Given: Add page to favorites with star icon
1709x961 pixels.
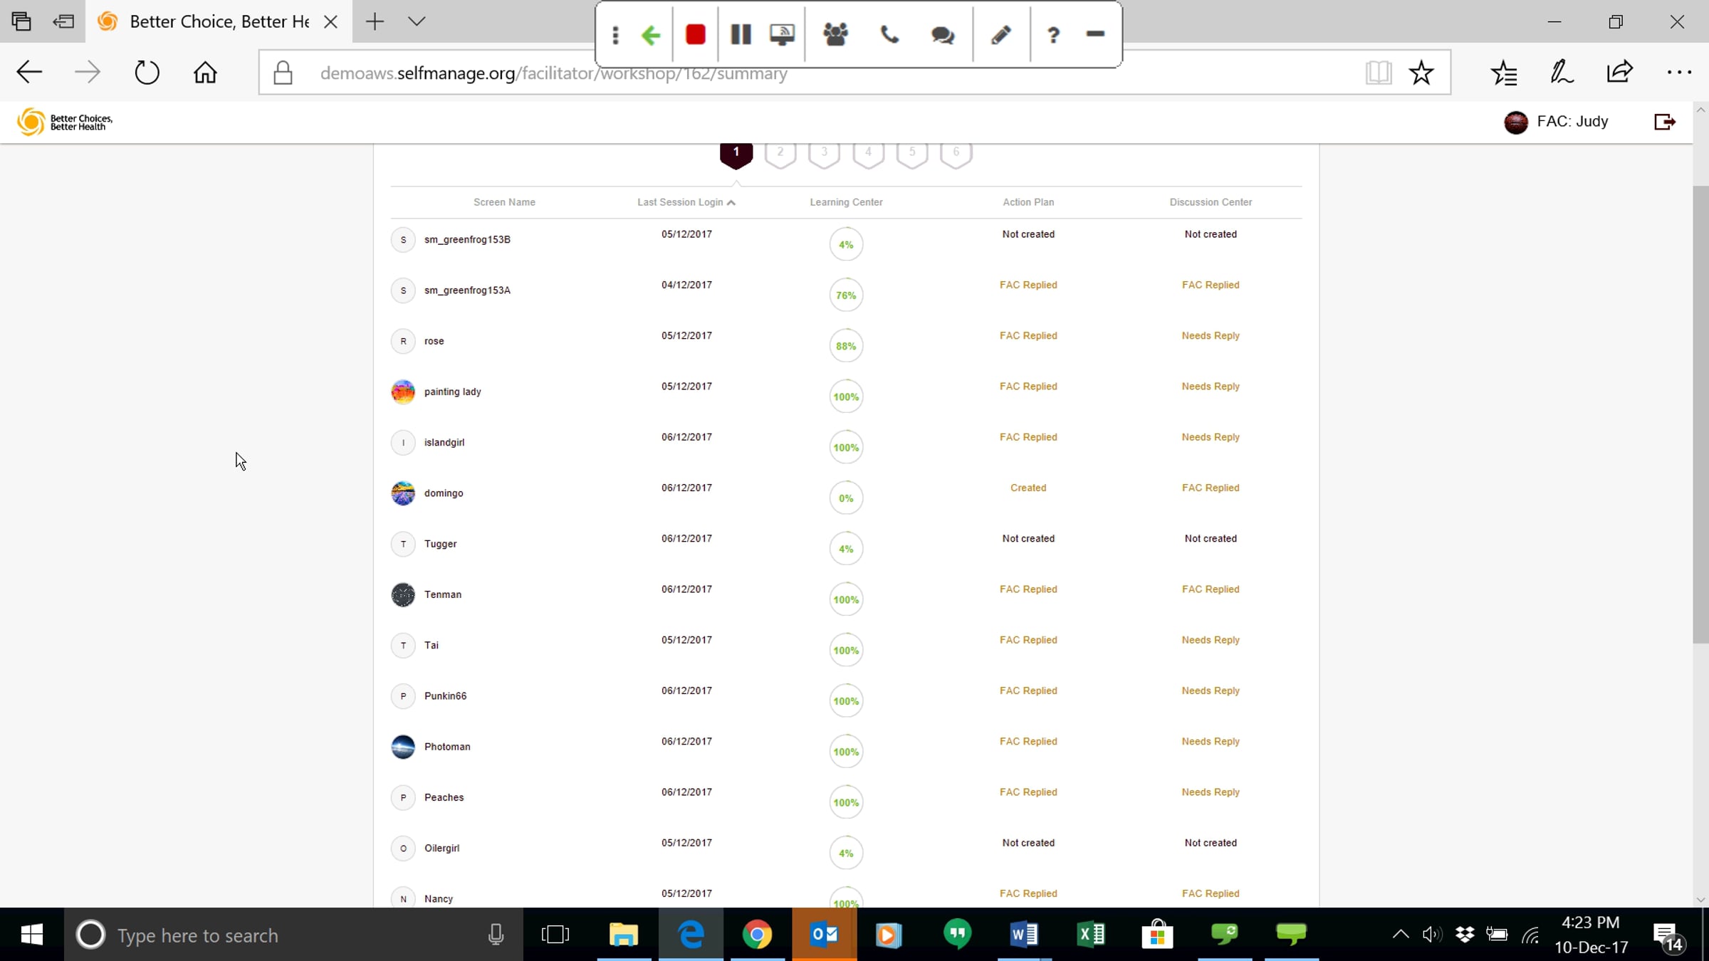Looking at the screenshot, I should pyautogui.click(x=1421, y=73).
